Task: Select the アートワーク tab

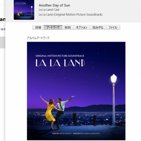Action: click(x=53, y=27)
